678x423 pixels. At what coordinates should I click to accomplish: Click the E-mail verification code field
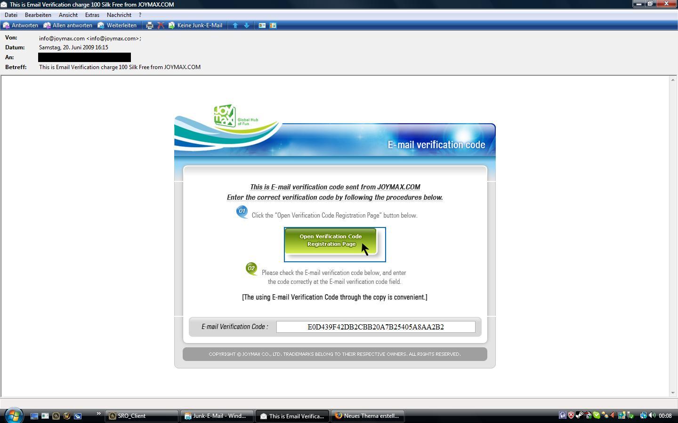pyautogui.click(x=375, y=327)
